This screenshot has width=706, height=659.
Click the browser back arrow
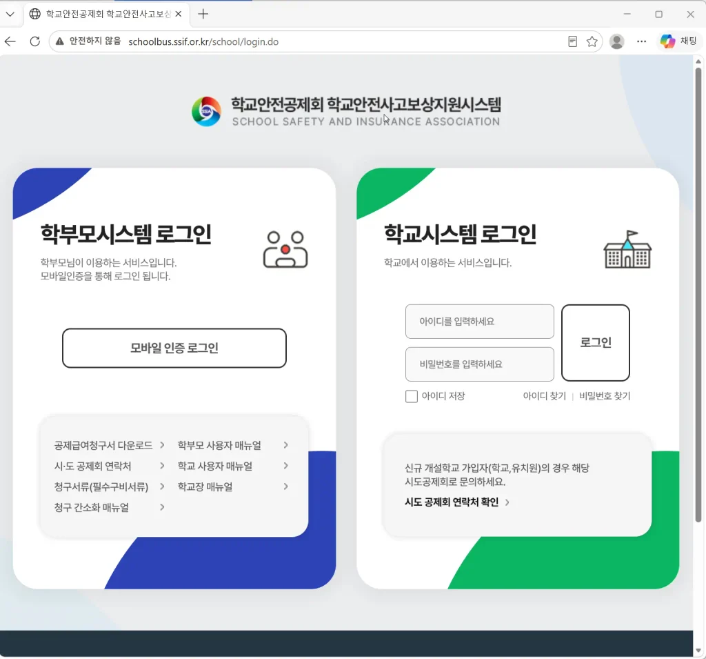point(10,41)
